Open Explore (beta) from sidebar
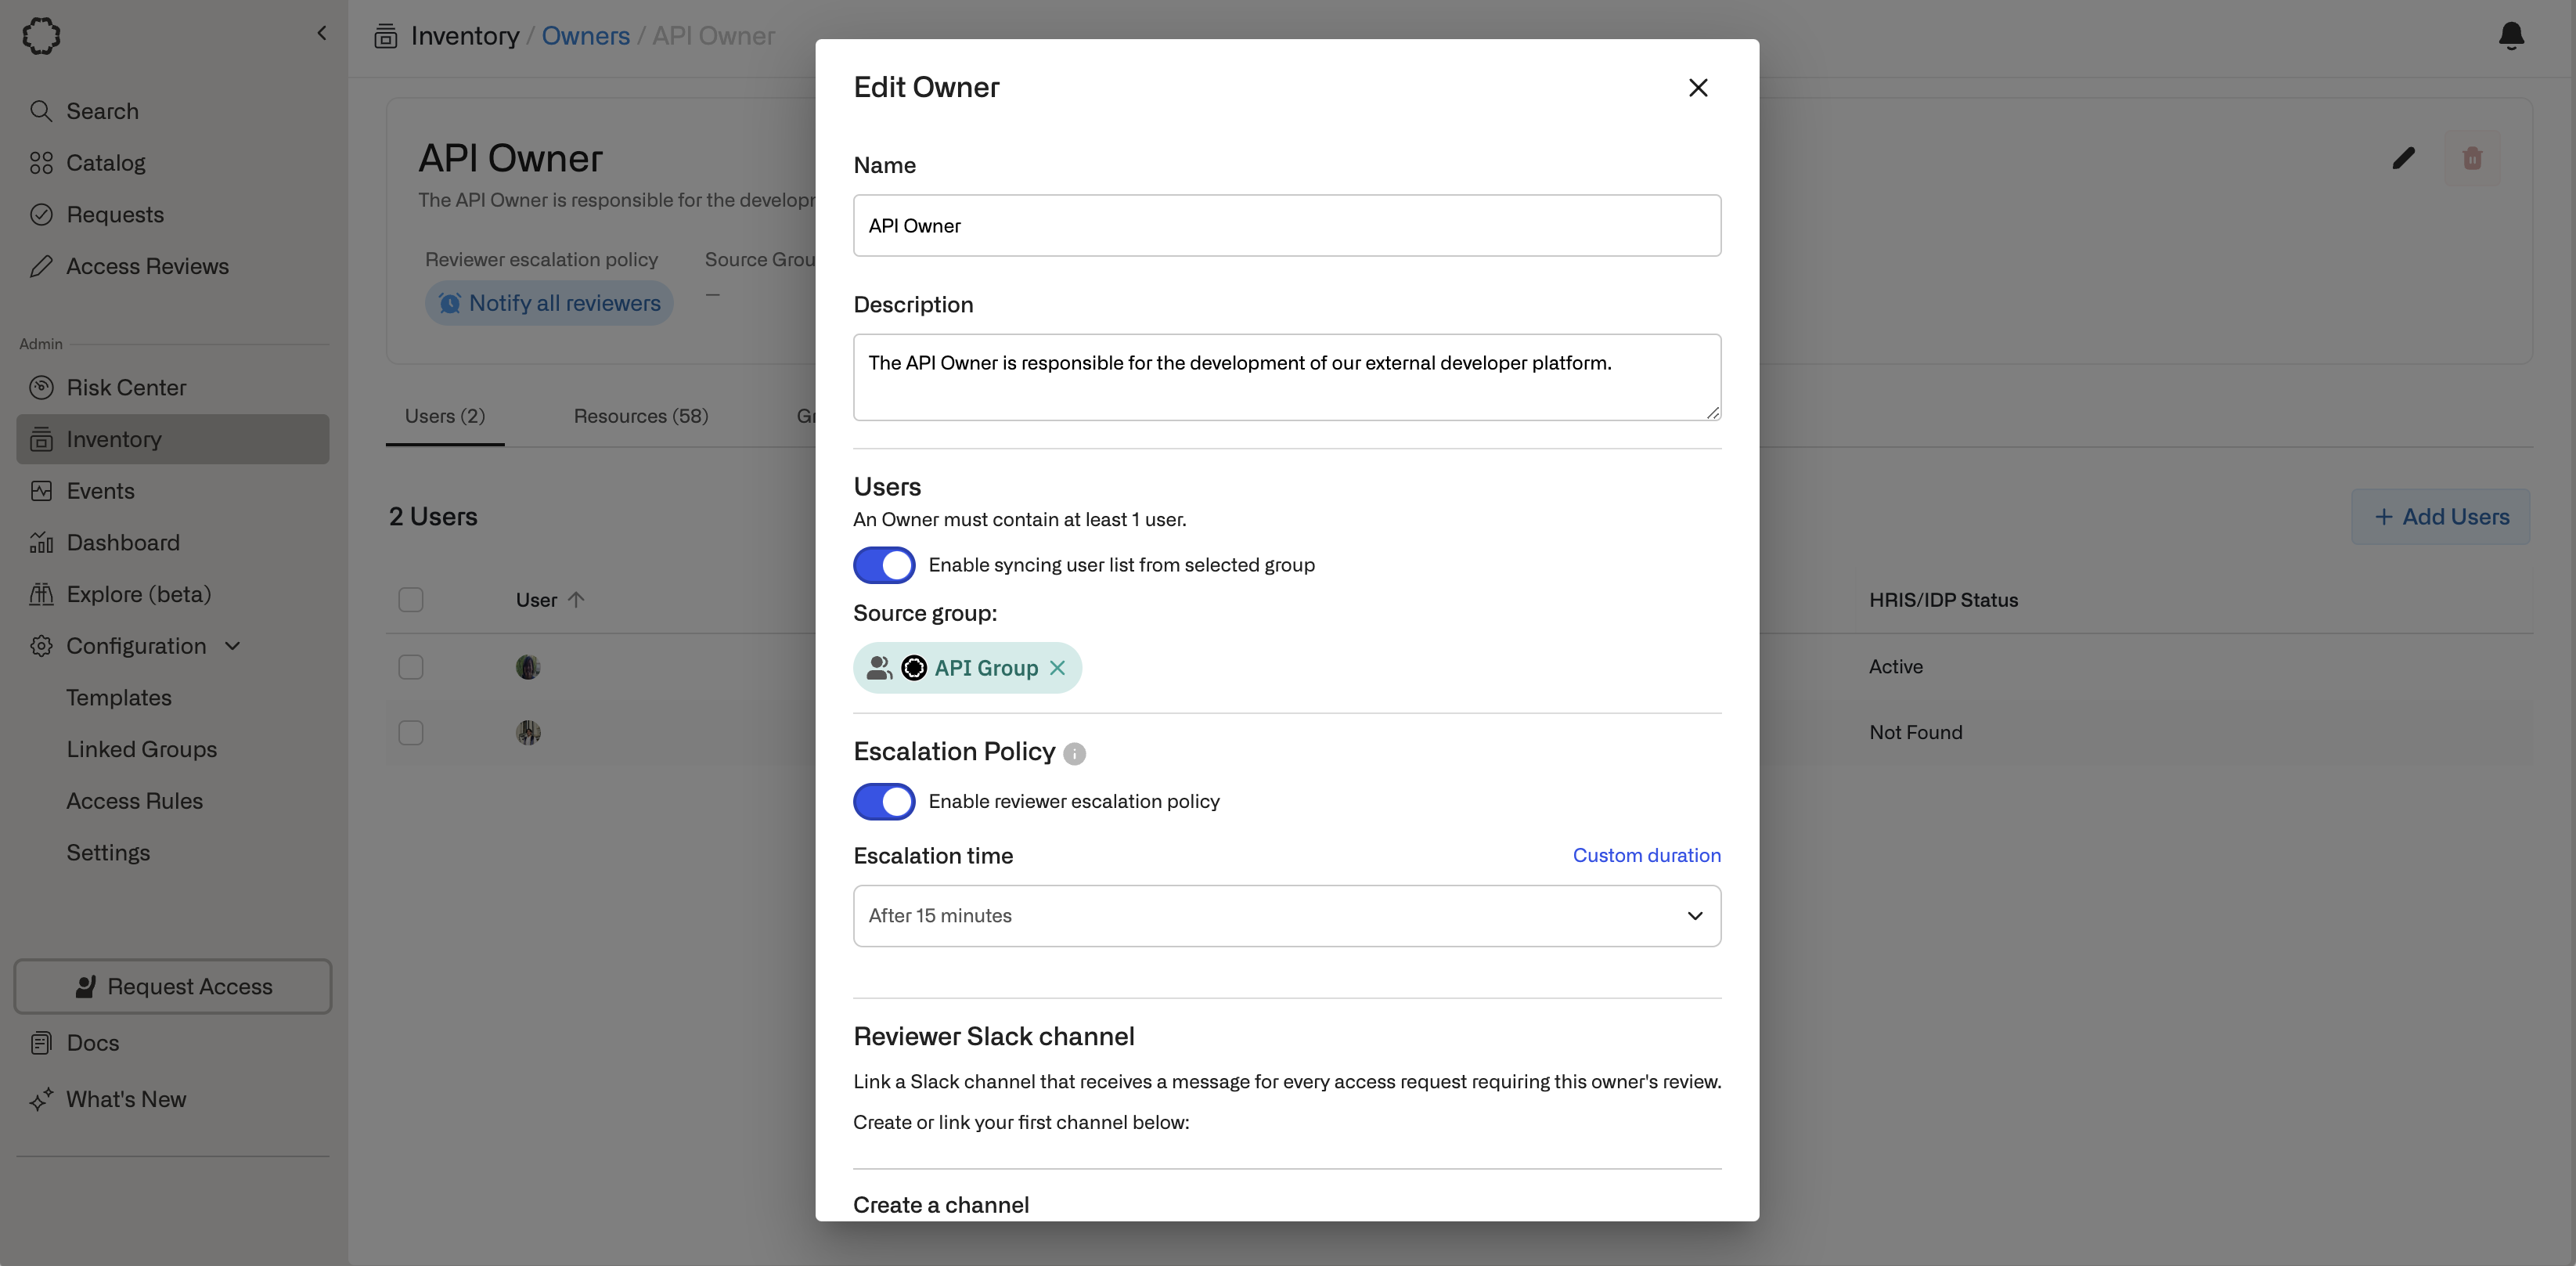This screenshot has height=1266, width=2576. click(138, 594)
